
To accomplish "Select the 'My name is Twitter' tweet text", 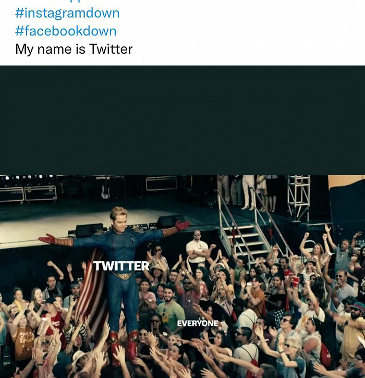I will pyautogui.click(x=74, y=49).
